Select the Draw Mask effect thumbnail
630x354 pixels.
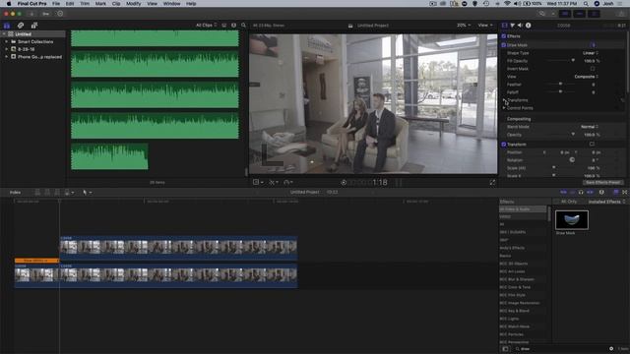571,220
